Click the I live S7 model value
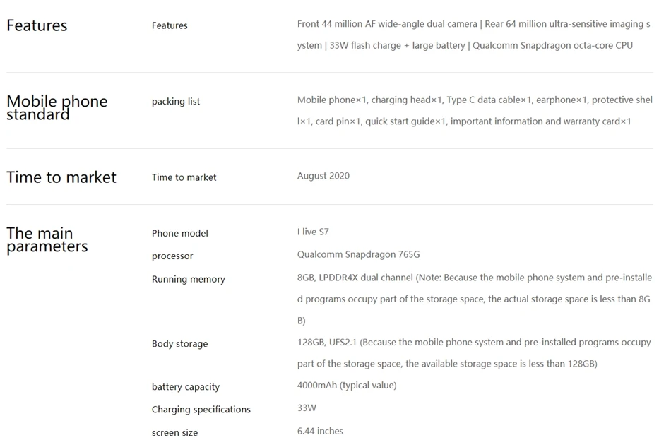Viewport: 671px width, 440px height. pos(313,232)
